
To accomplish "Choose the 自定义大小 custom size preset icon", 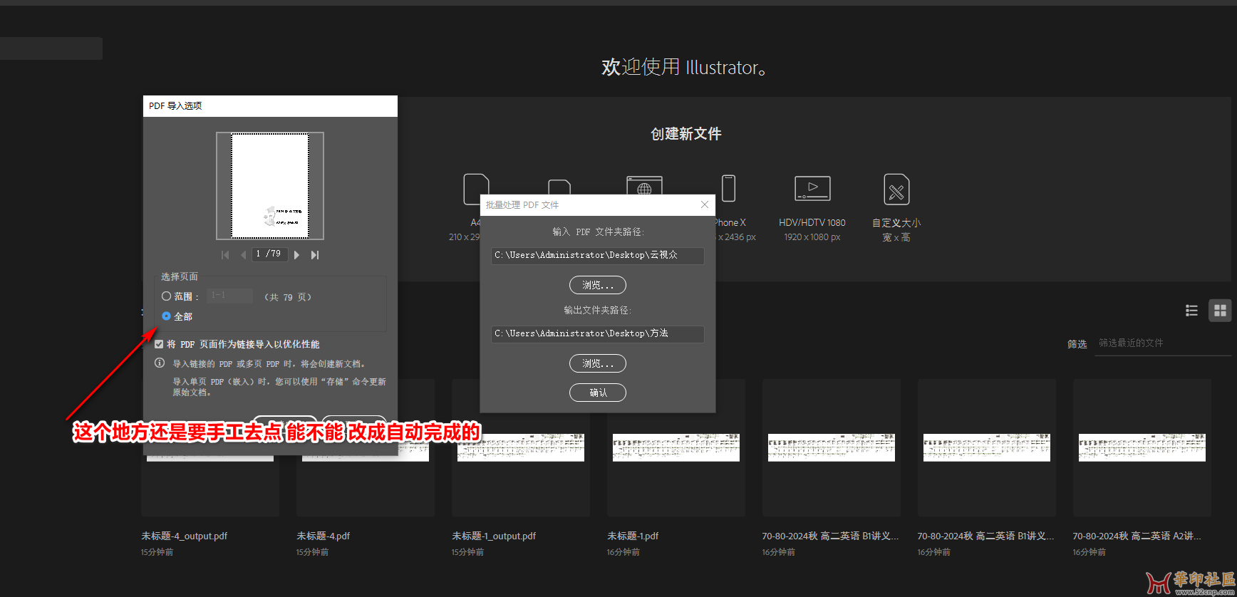I will [896, 189].
